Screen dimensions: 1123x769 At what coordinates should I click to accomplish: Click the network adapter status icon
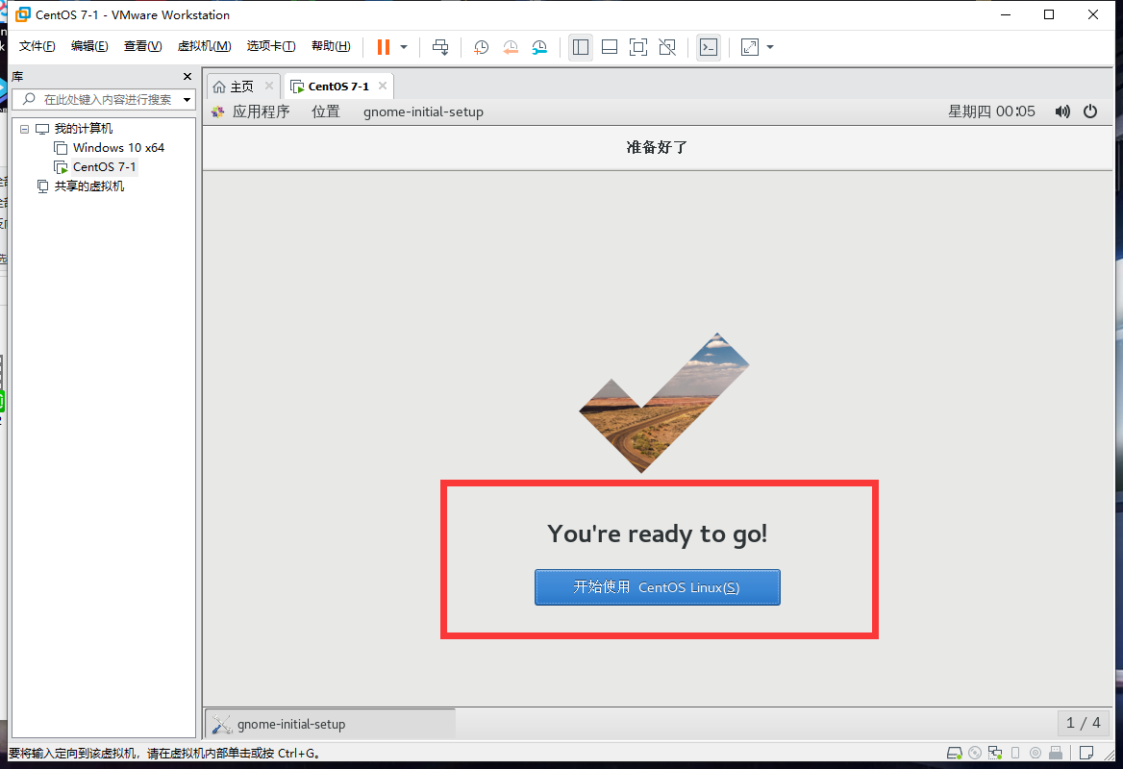tap(995, 754)
